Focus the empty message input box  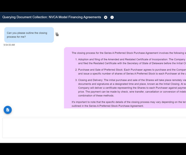click(94, 128)
